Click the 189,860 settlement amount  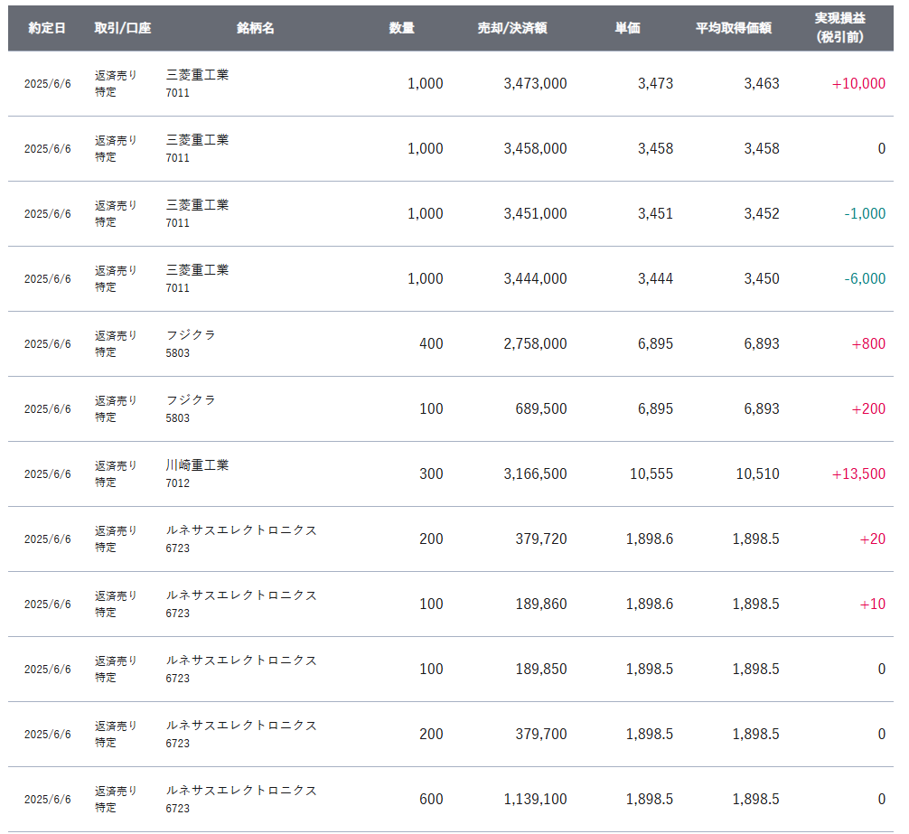[541, 604]
